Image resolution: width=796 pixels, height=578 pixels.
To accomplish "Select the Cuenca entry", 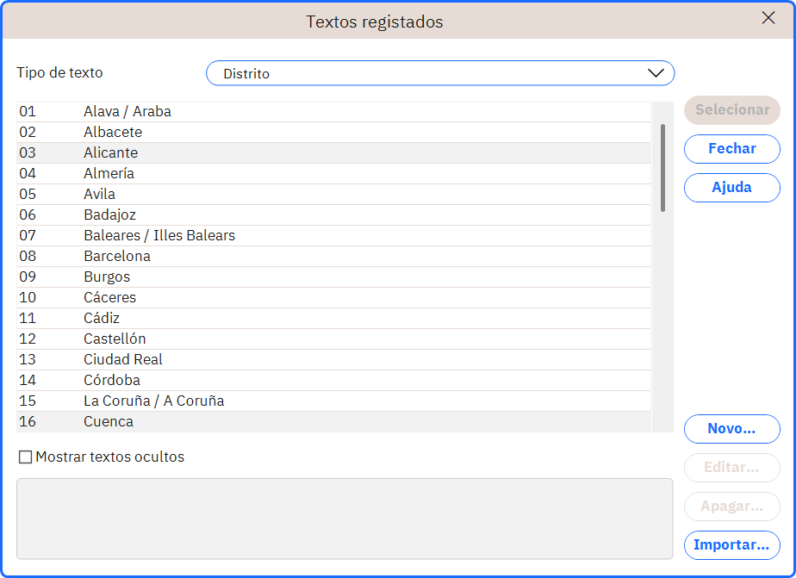I will click(333, 422).
